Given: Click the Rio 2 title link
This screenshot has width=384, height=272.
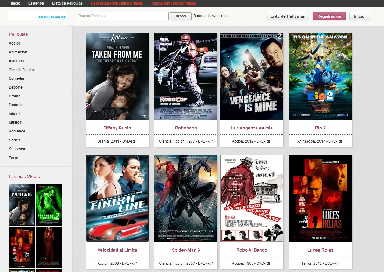Looking at the screenshot, I should click(320, 128).
